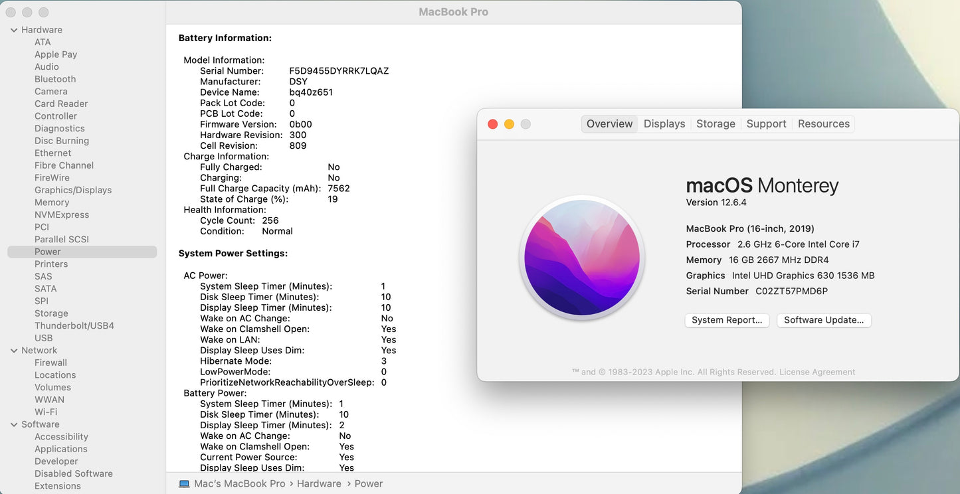Select Graphics/Displays sidebar item
Viewport: 960px width, 494px height.
click(x=73, y=190)
